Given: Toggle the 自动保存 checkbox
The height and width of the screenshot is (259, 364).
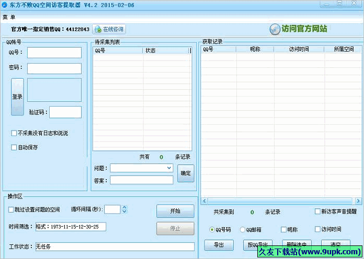Looking at the screenshot, I should coord(14,147).
